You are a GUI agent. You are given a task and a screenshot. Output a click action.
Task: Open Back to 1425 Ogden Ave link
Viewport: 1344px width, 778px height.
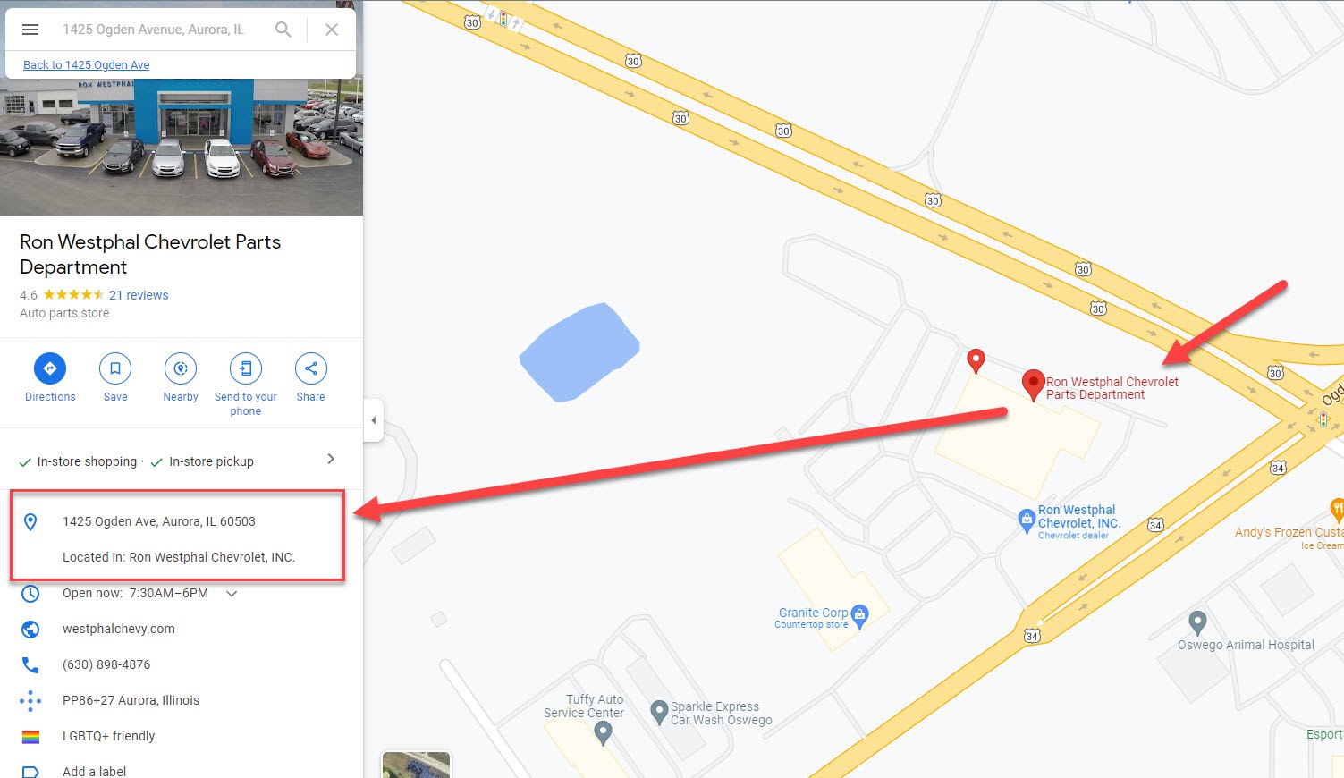pos(87,65)
